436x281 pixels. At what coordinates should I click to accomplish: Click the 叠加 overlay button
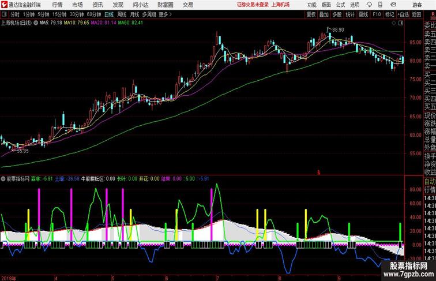point(324,14)
